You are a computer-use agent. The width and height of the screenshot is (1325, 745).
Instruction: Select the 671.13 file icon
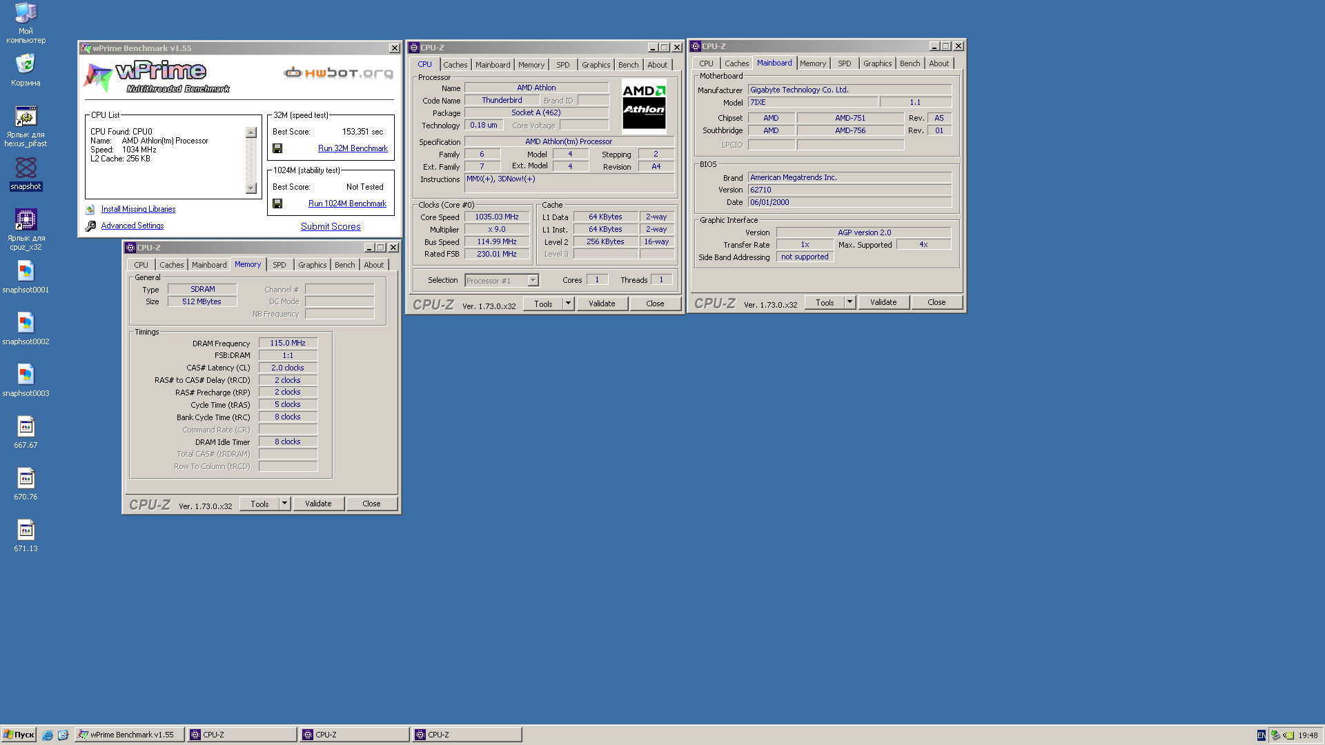[26, 530]
